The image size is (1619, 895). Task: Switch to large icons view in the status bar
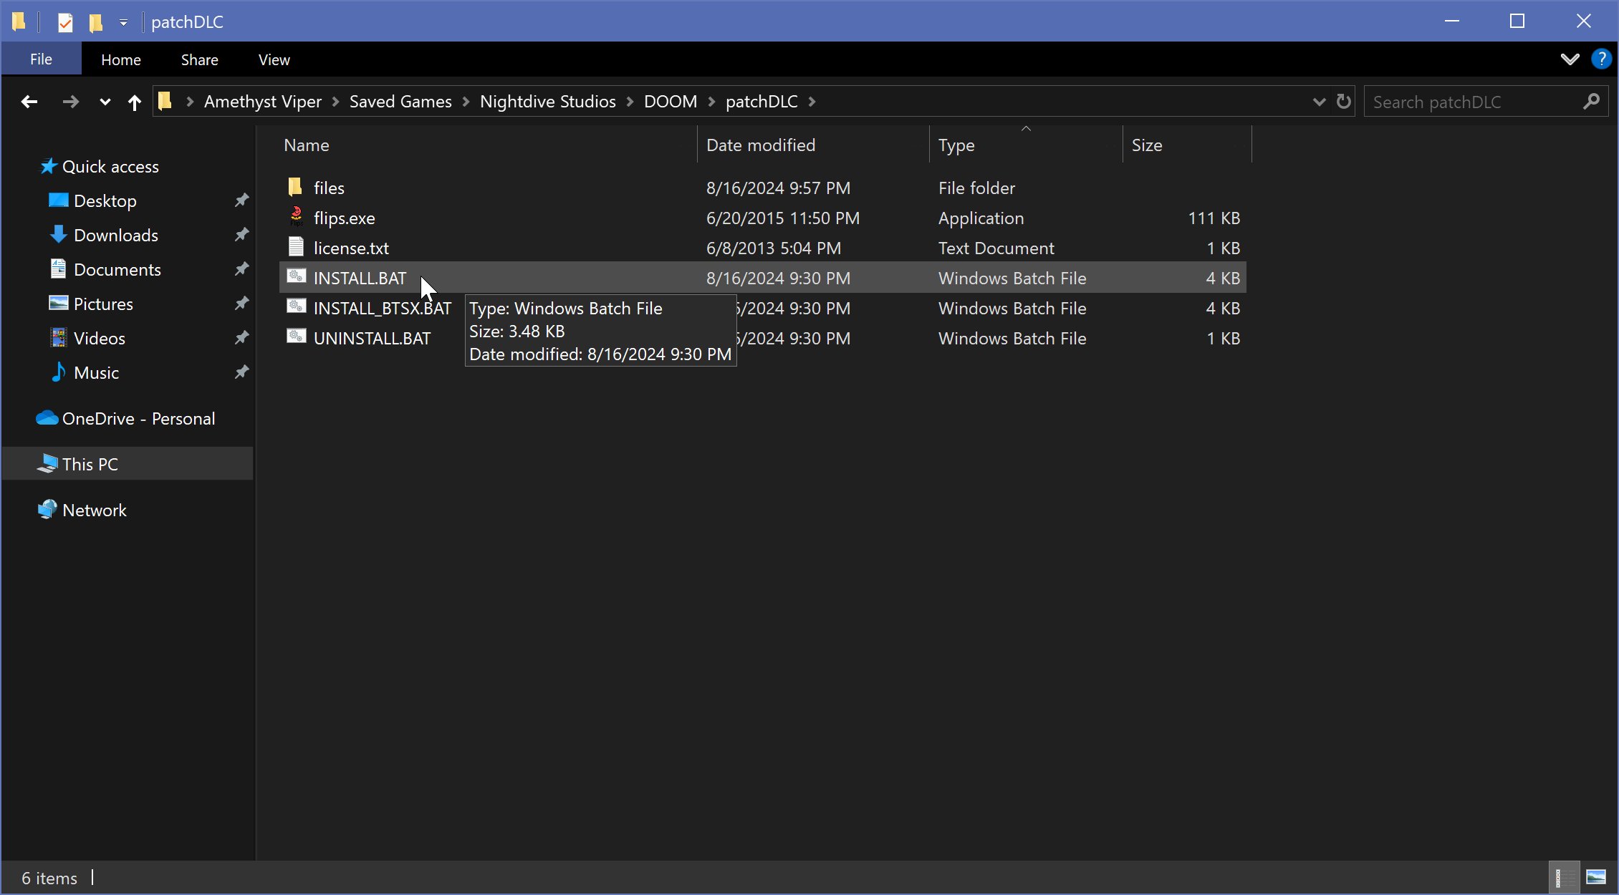1595,877
